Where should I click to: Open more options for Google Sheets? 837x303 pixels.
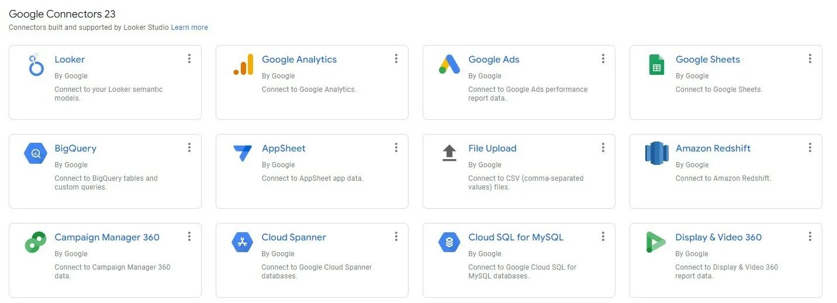tap(810, 58)
